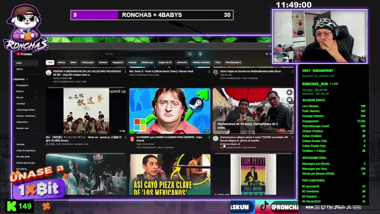Click the search magnifier button

190,54
